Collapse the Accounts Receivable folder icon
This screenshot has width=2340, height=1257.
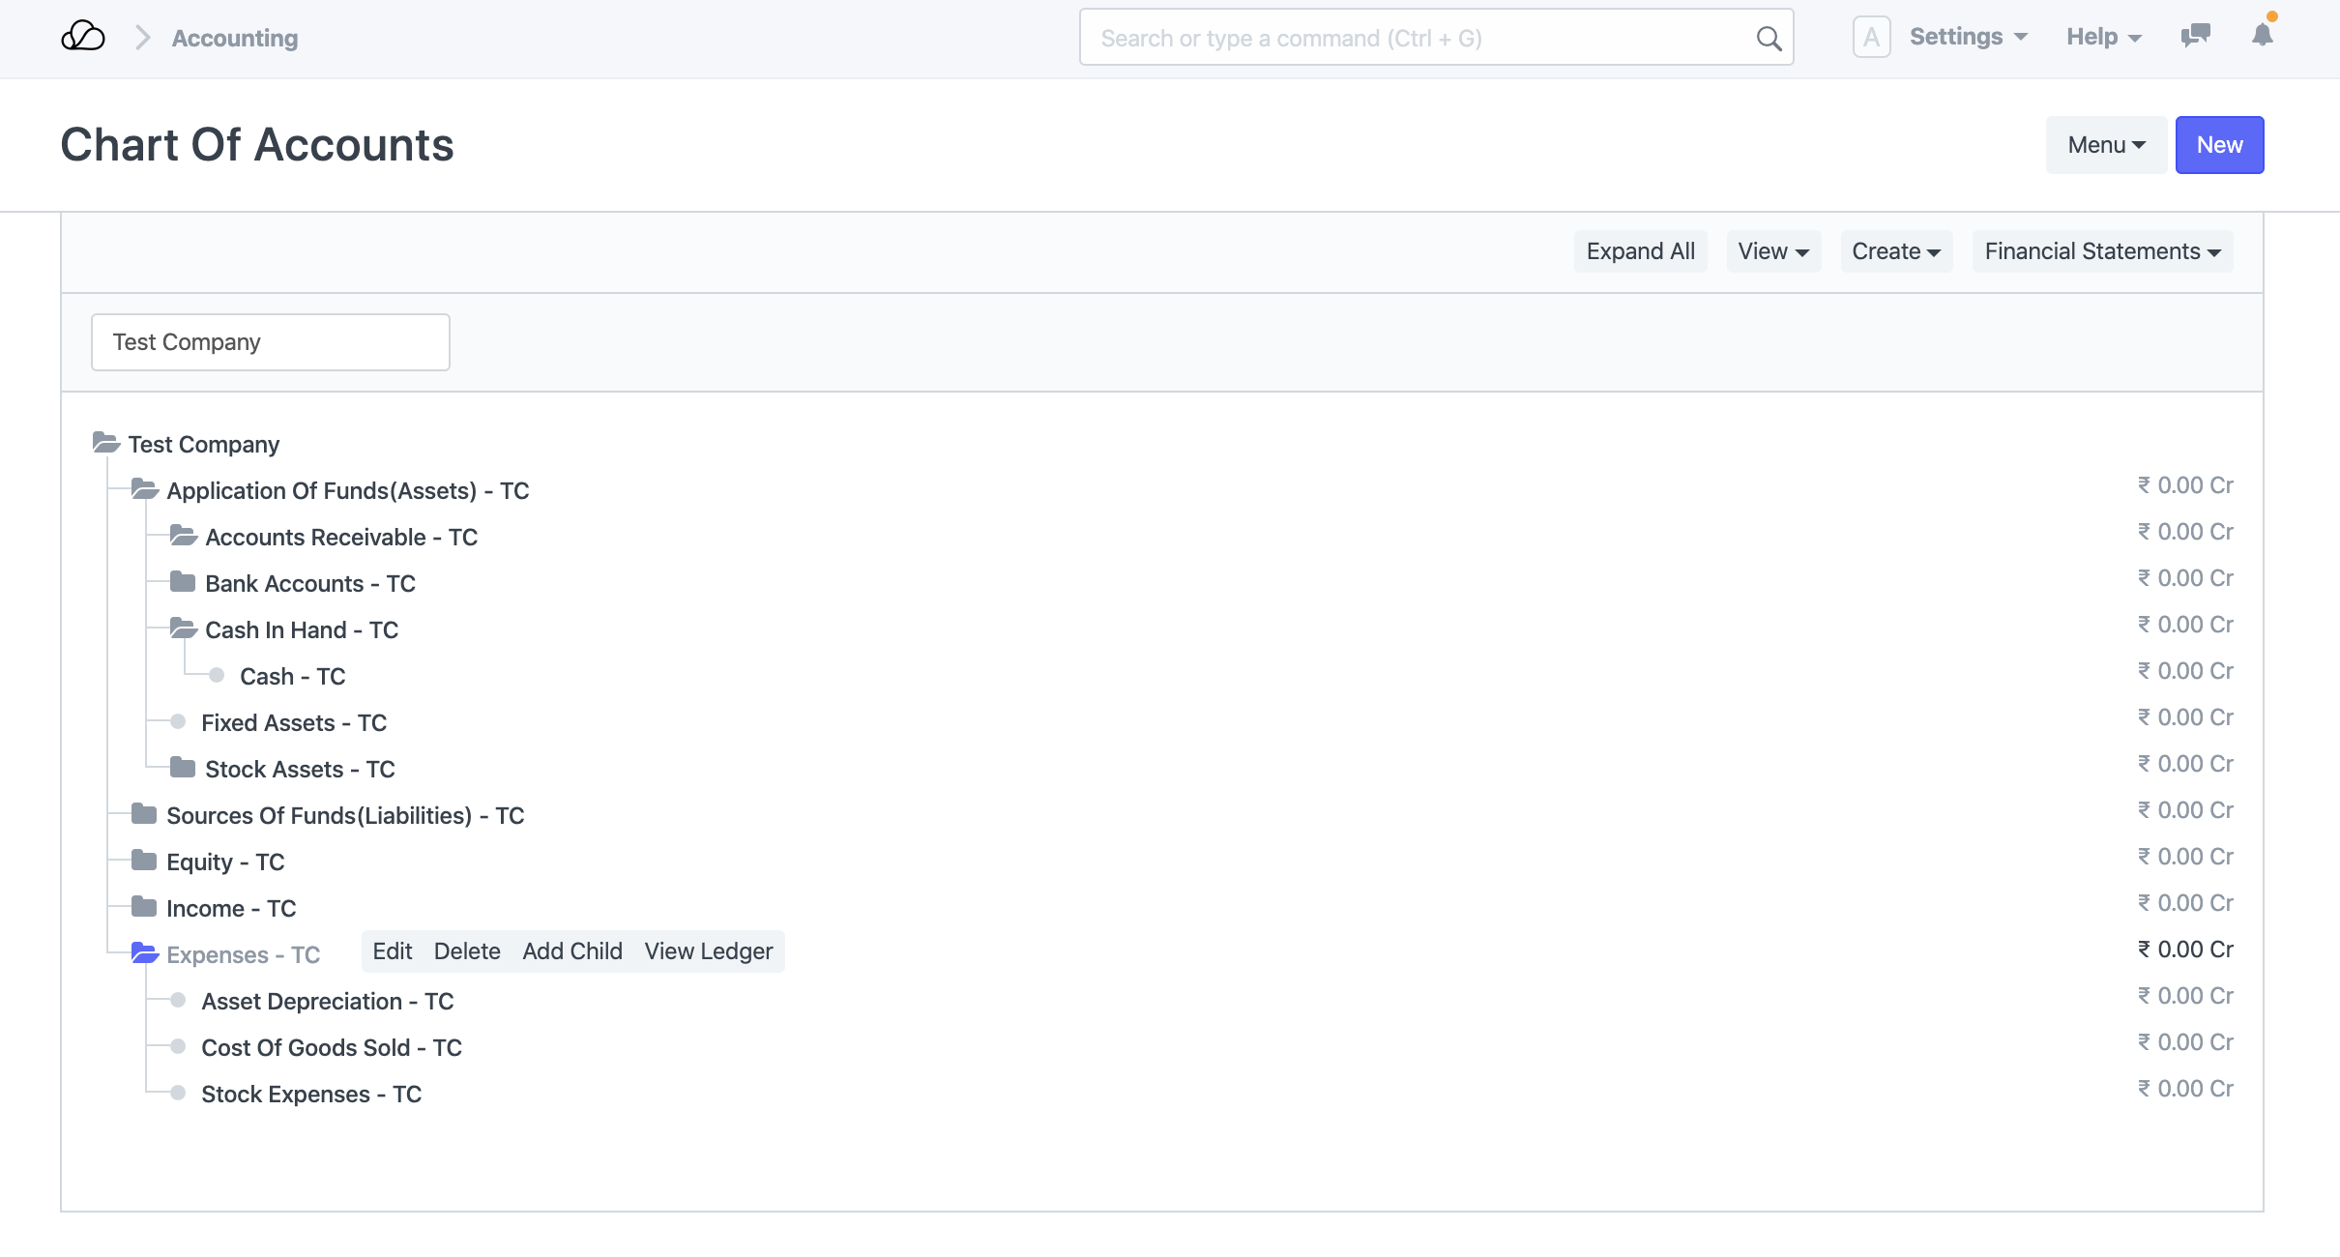click(x=184, y=536)
